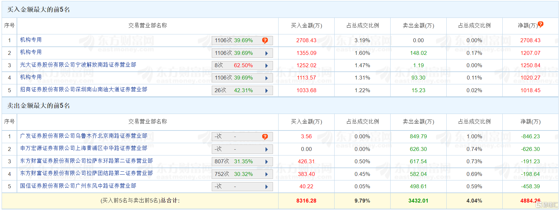Open 广发证券乌鲁木齐北京南路证券营业部 link
The width and height of the screenshot is (560, 210).
84,136
